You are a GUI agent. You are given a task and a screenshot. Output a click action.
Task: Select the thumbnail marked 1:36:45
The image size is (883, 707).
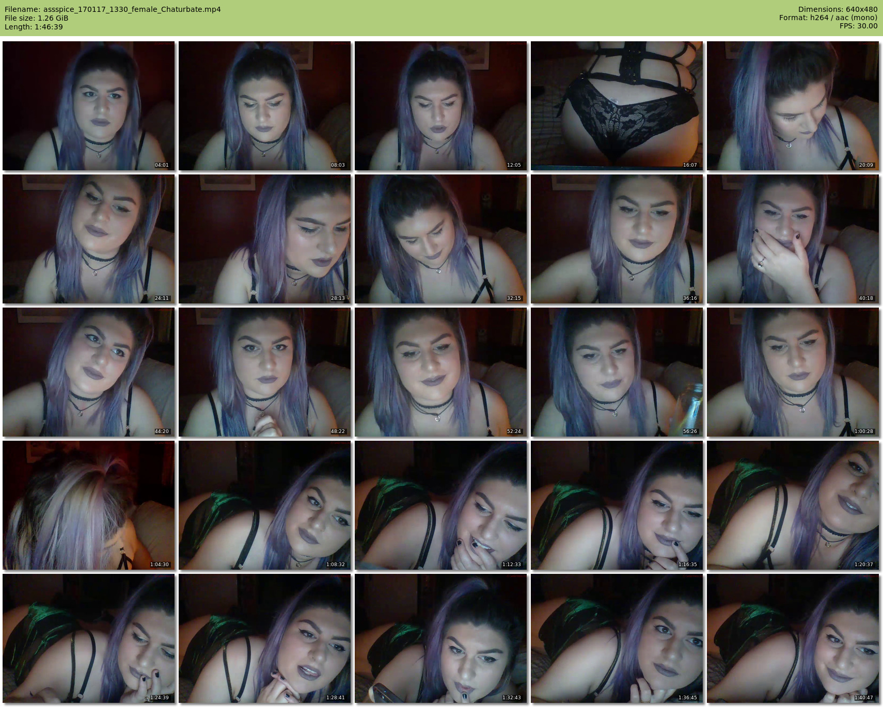point(617,638)
